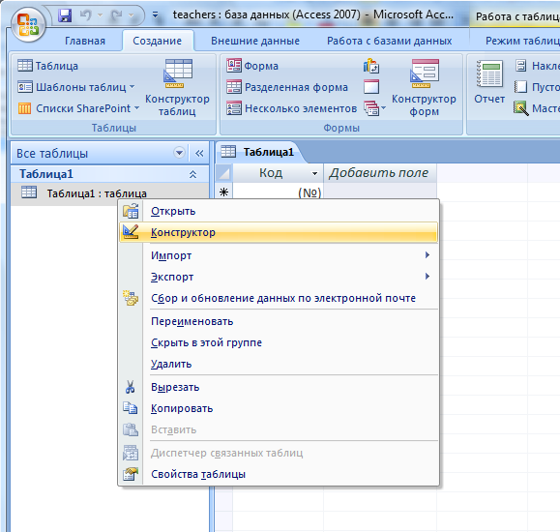Expand the Импорт submenu
Viewport: 560px width, 532px height.
[278, 255]
